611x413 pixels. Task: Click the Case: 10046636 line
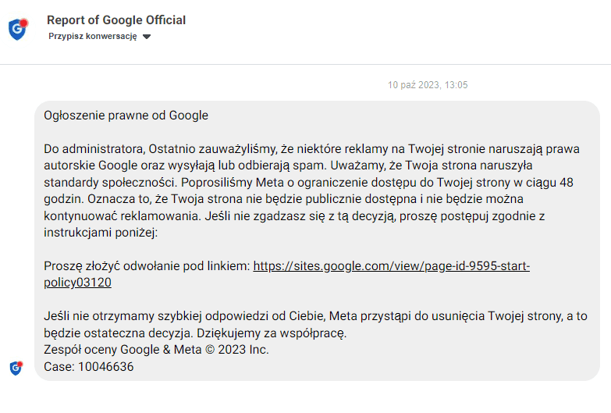tap(89, 366)
